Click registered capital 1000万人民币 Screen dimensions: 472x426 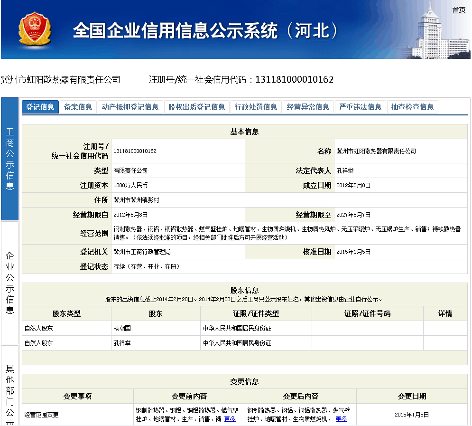click(130, 186)
